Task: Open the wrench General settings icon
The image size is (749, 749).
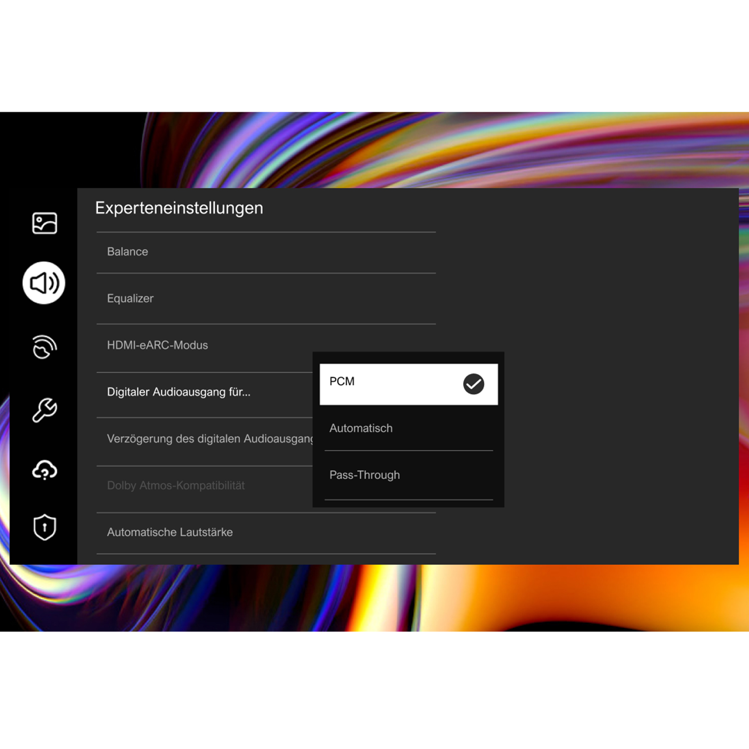Action: (44, 410)
